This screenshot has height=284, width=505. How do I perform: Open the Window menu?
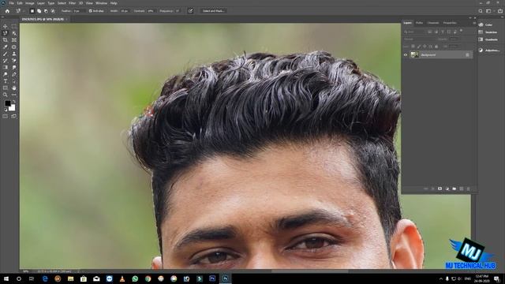point(101,3)
